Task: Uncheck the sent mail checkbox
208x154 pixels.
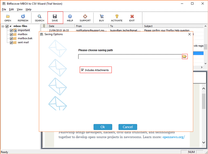Action: point(11,42)
